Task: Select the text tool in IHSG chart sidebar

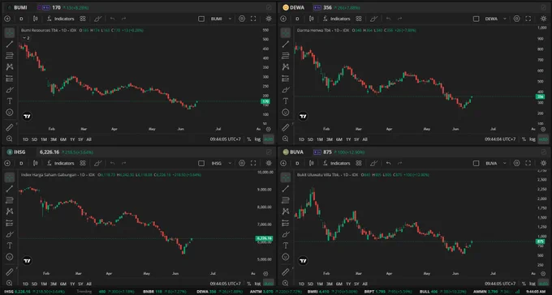Action: 10,246
